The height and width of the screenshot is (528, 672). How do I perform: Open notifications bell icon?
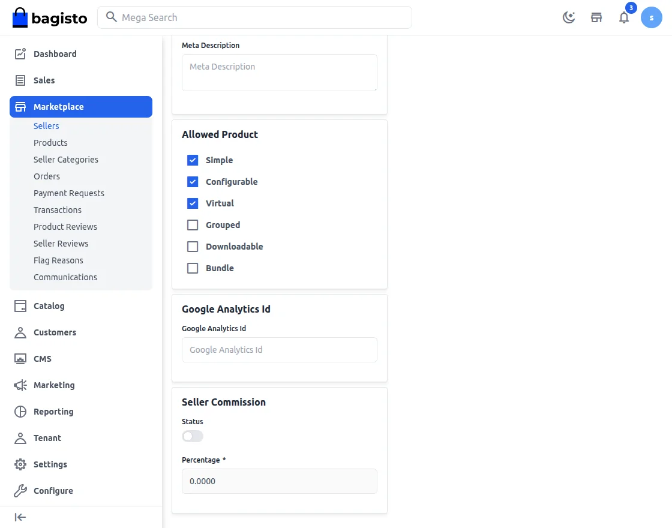[624, 17]
